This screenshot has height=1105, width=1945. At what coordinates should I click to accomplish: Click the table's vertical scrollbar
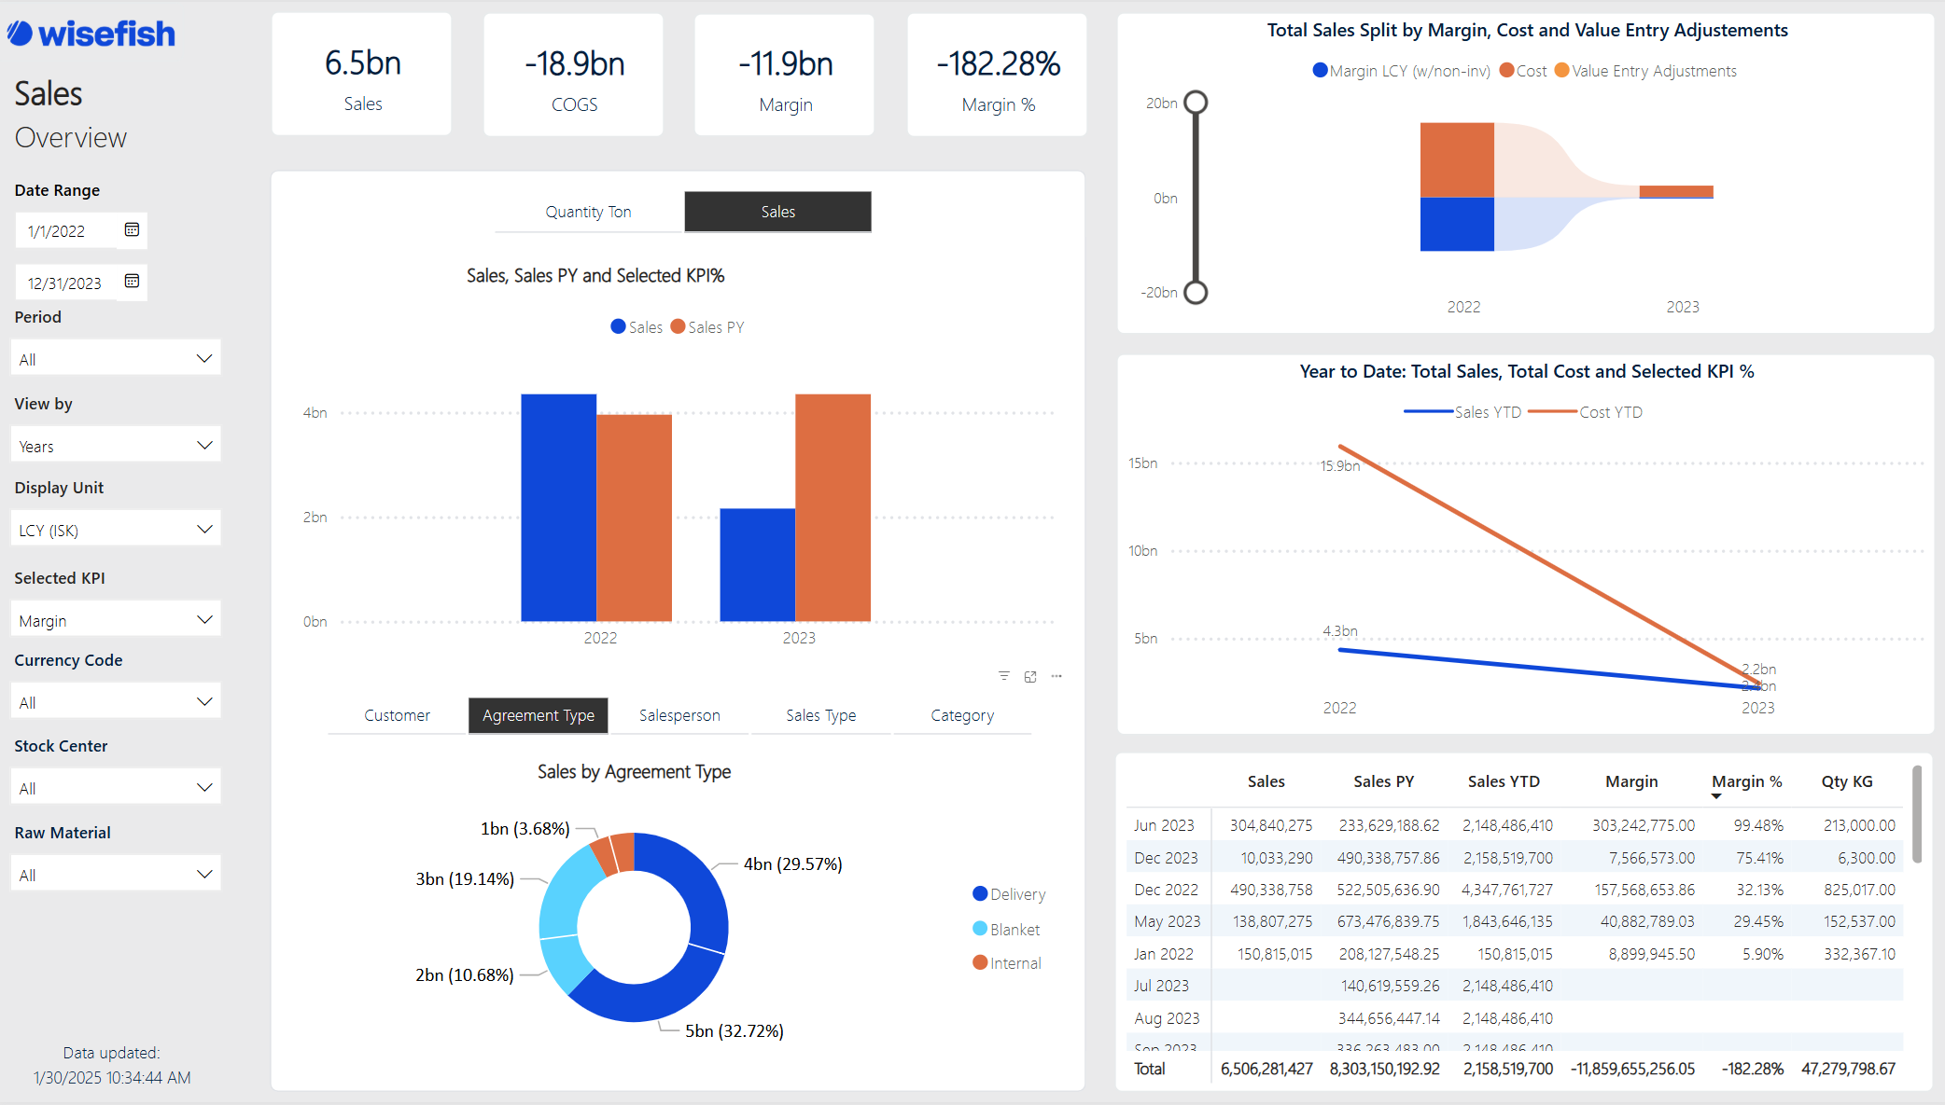pyautogui.click(x=1916, y=814)
